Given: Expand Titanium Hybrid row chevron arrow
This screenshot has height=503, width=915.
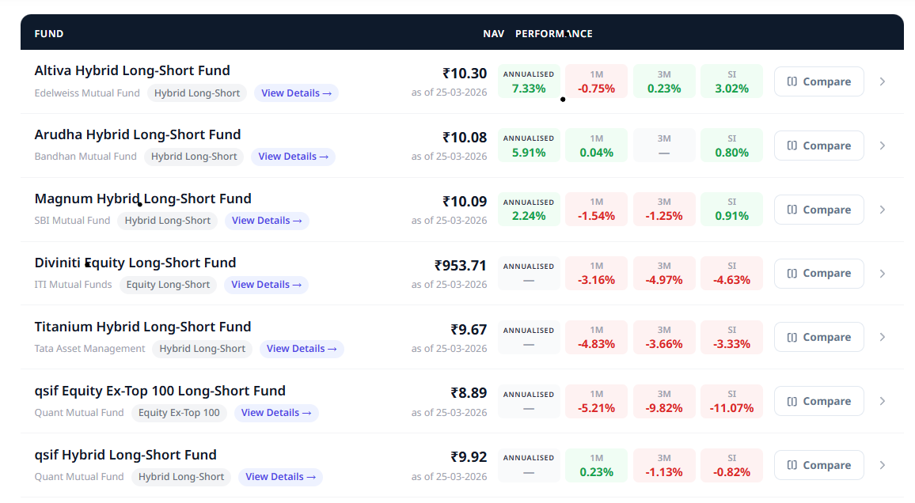Looking at the screenshot, I should pos(883,338).
